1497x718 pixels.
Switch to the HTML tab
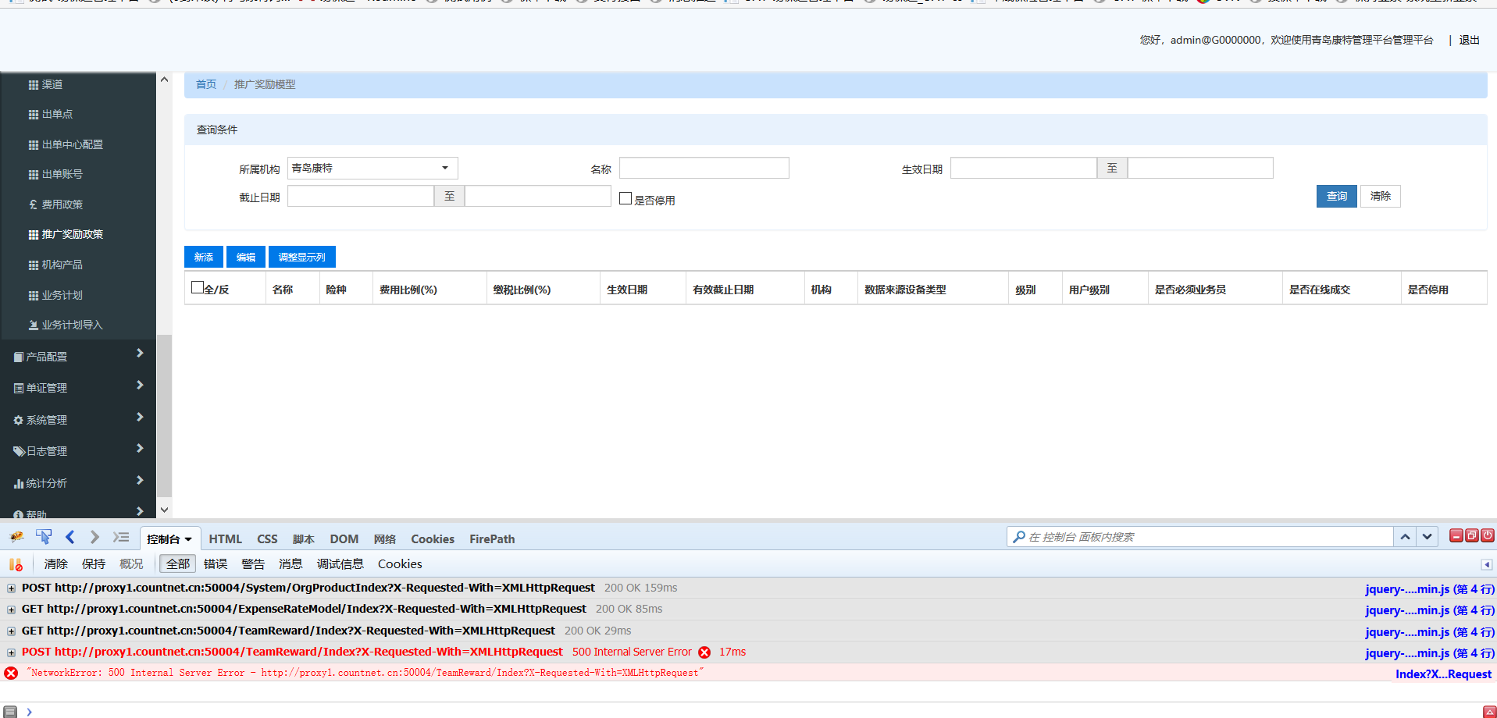pyautogui.click(x=226, y=539)
